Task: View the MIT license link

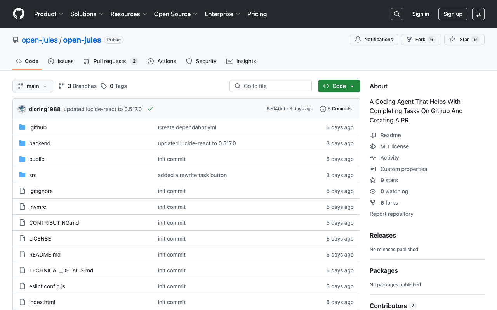Action: pyautogui.click(x=394, y=146)
